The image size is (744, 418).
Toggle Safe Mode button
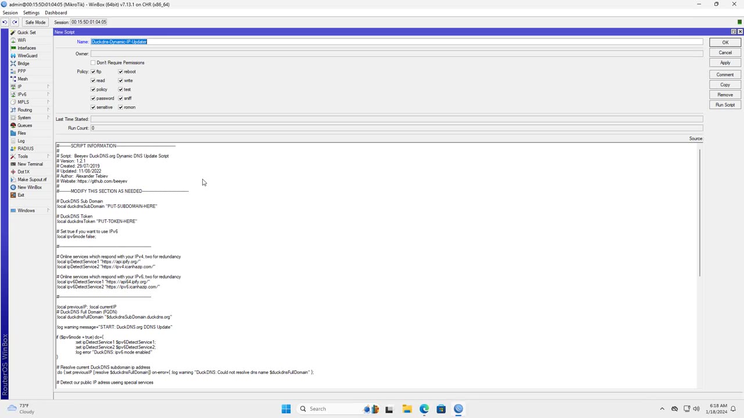pyautogui.click(x=35, y=22)
